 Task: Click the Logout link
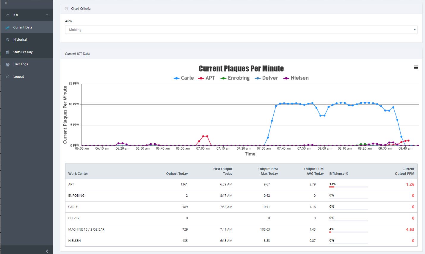point(18,77)
